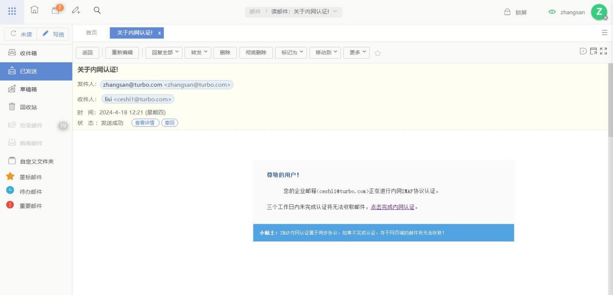Open the 收件箱 folder
This screenshot has width=613, height=295.
coord(28,53)
